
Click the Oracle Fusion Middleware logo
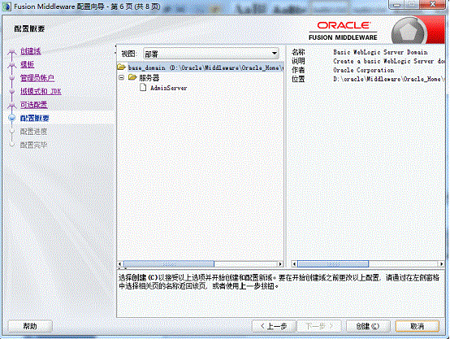click(343, 31)
